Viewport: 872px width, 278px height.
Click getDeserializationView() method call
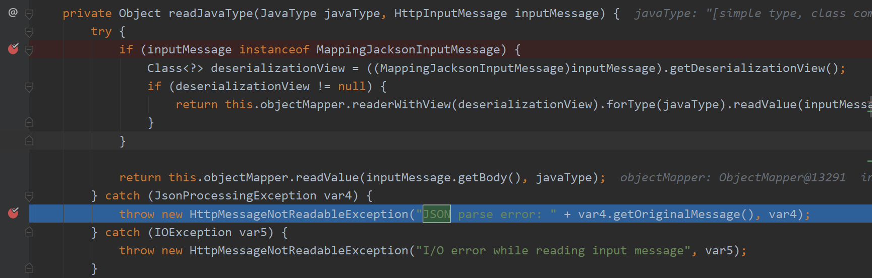click(754, 68)
